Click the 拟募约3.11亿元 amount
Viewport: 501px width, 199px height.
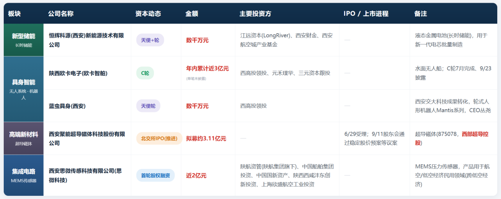206,139
